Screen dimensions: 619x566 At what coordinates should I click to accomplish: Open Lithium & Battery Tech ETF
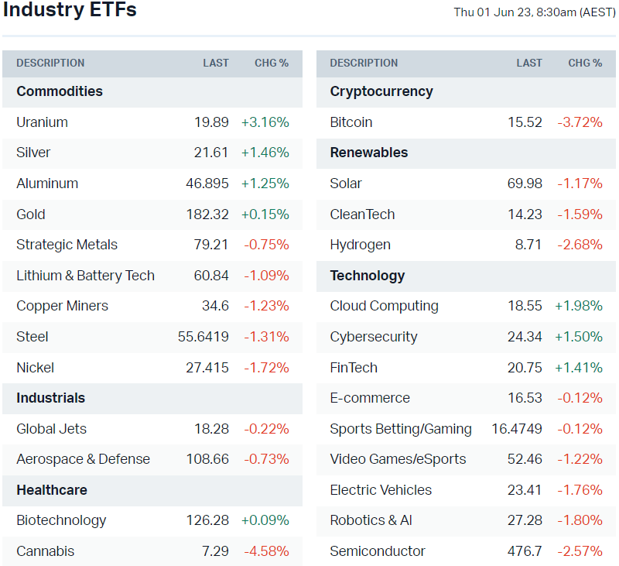[x=85, y=276]
